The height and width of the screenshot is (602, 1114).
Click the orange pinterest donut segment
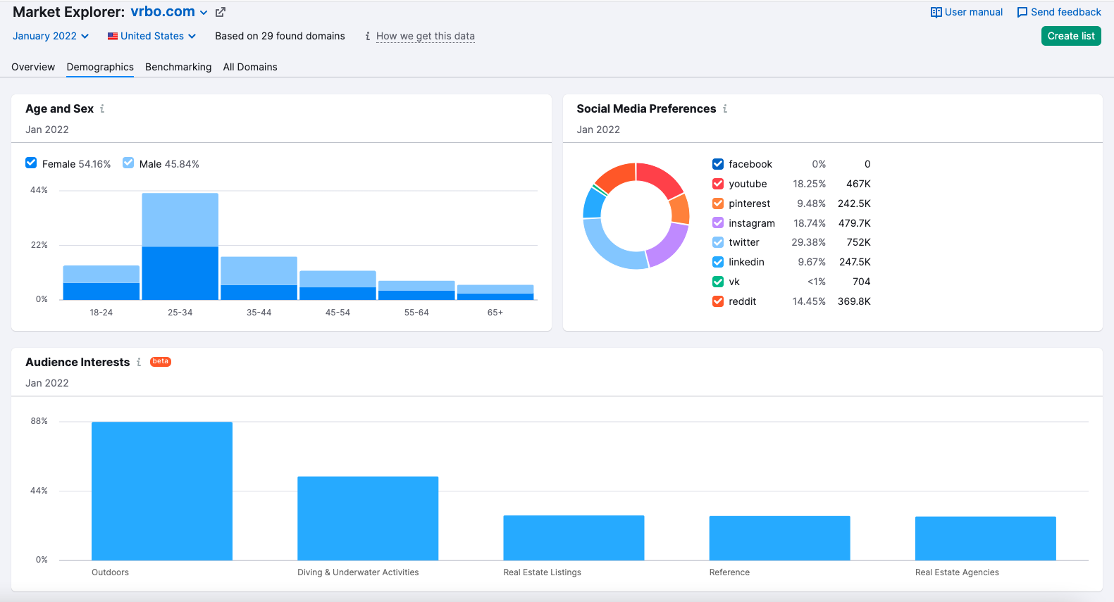tap(680, 209)
